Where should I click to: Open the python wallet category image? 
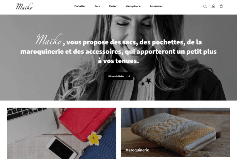tap(175, 132)
